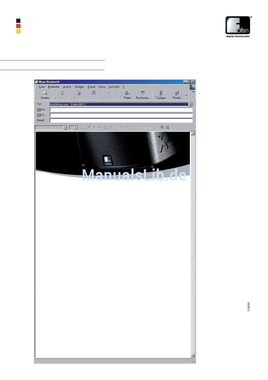The height and width of the screenshot is (380, 268).
Task: Click scroll down arrow in message body
Action: (193, 356)
